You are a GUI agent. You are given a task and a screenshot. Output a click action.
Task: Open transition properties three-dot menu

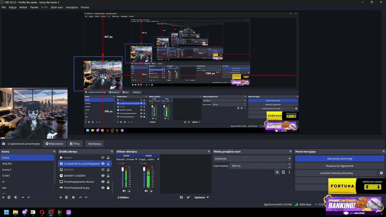coord(289,172)
